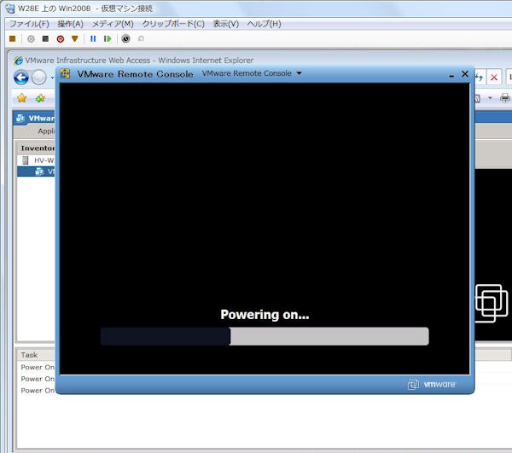The width and height of the screenshot is (512, 453).
Task: Click the VMware Infrastructure Web Access tab
Action: pos(35,118)
